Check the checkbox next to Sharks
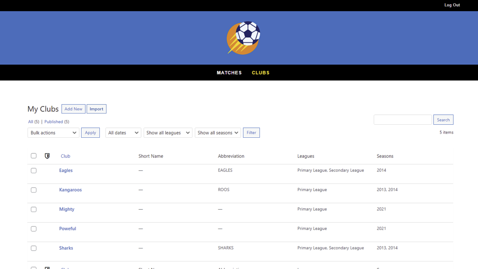This screenshot has height=269, width=478. (x=33, y=248)
